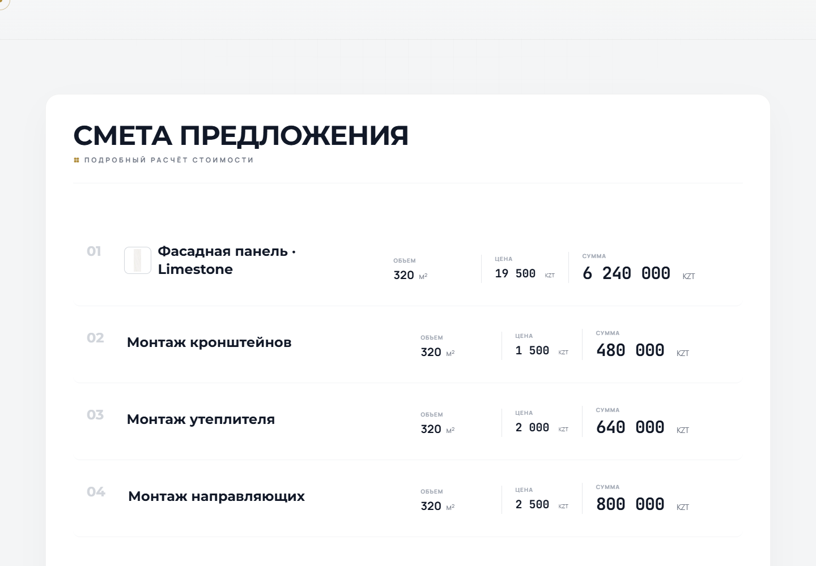Image resolution: width=816 pixels, height=566 pixels.
Task: Click the "ОБЪЕМ" label in the Limestone row
Action: coord(405,261)
